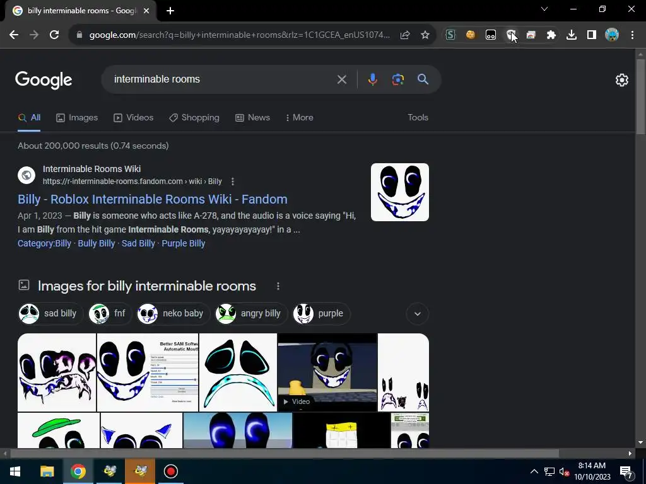646x484 pixels.
Task: Clear the search box with X
Action: (341, 79)
